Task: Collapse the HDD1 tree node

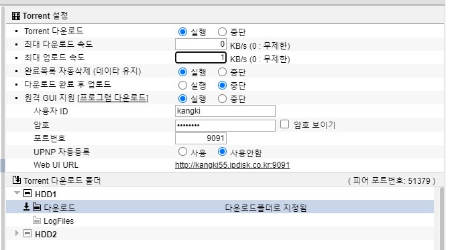Action: pyautogui.click(x=17, y=193)
